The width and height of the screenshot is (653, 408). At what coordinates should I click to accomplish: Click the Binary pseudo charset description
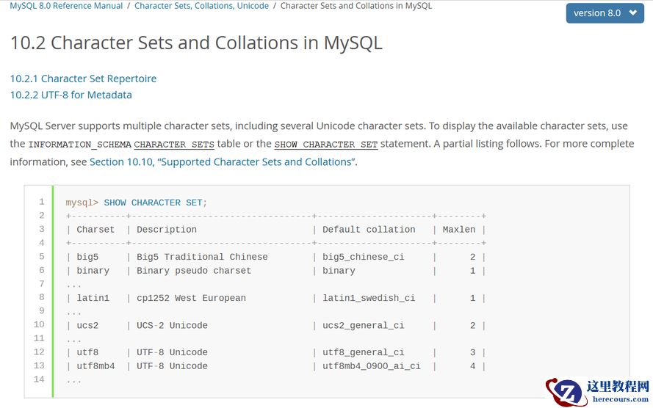(x=194, y=271)
